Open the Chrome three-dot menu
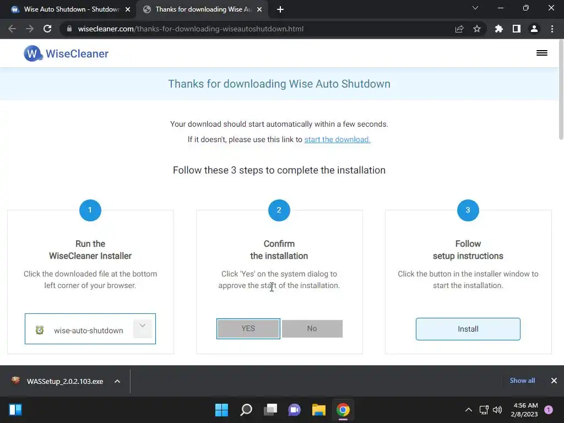Screen dimensions: 564x423 pos(552,29)
